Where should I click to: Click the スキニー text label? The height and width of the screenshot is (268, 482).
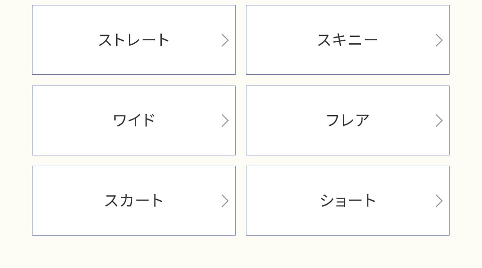(347, 40)
